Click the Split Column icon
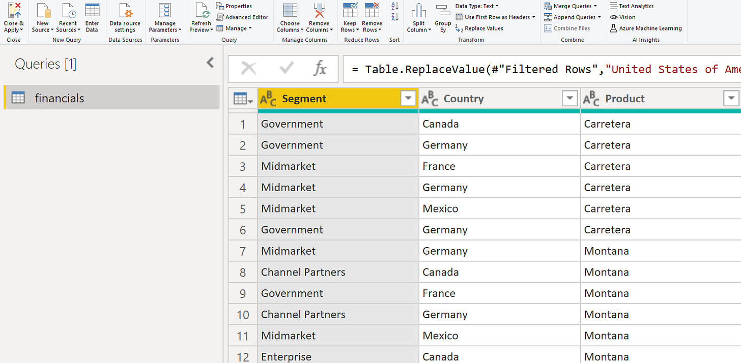 [419, 11]
